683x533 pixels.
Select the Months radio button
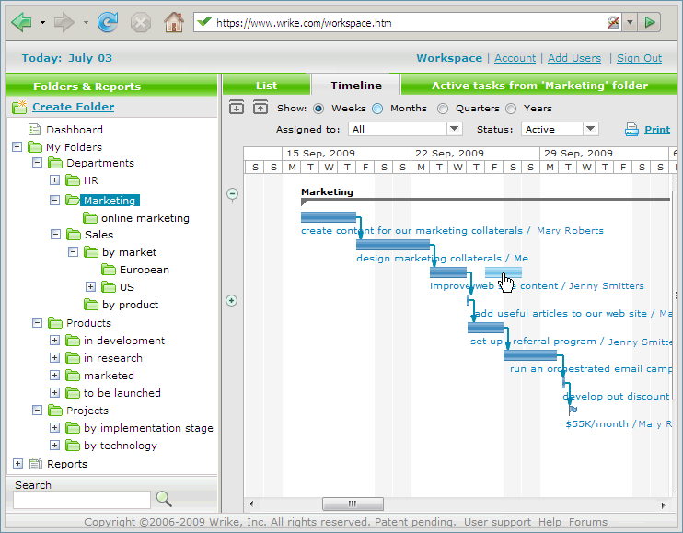pyautogui.click(x=377, y=109)
